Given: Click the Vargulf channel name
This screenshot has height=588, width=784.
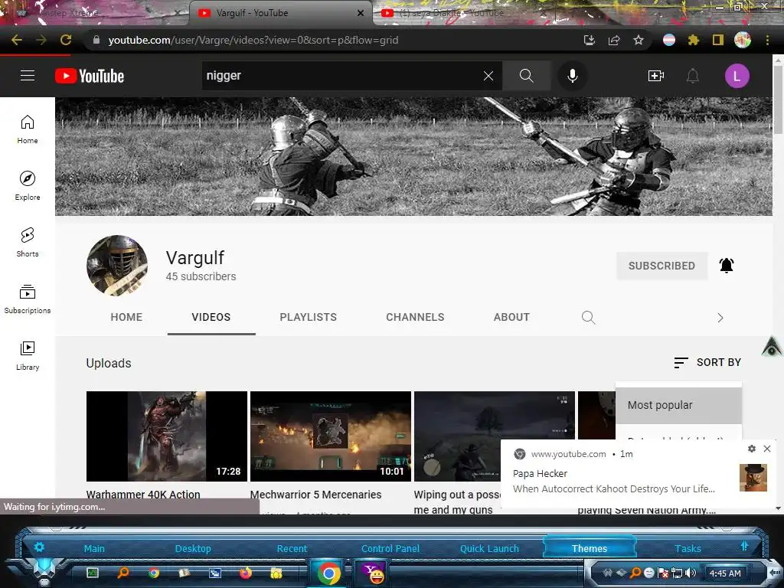Looking at the screenshot, I should (x=195, y=258).
